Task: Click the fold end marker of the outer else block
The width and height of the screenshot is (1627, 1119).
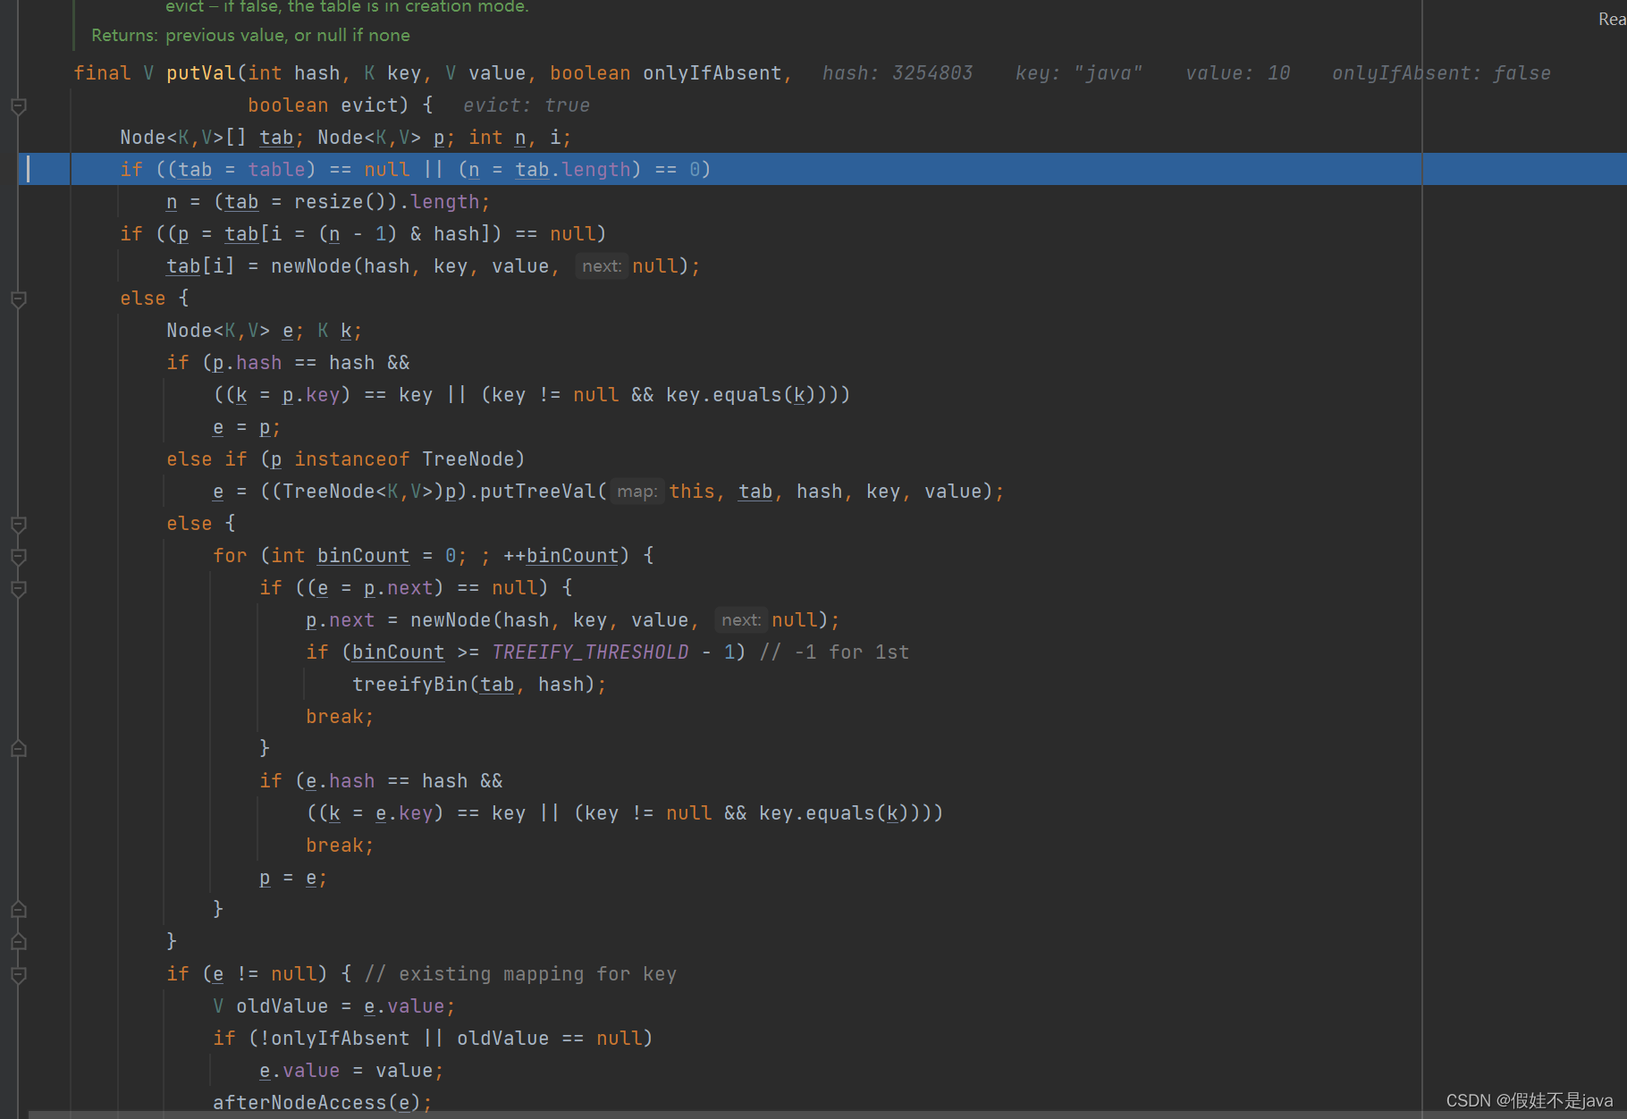Action: 18,942
